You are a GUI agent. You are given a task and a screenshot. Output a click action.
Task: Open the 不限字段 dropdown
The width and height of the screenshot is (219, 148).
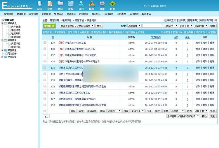point(170,26)
